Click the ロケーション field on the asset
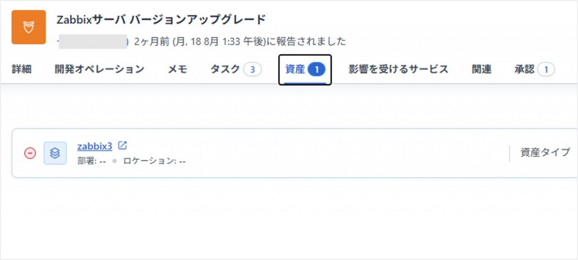578x260 pixels. tap(152, 161)
